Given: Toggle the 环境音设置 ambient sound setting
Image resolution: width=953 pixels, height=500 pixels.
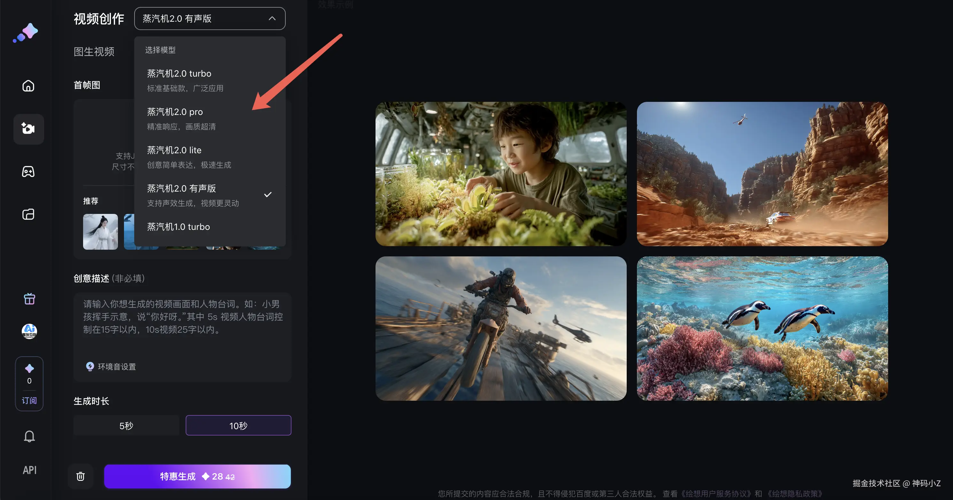Looking at the screenshot, I should [x=111, y=367].
